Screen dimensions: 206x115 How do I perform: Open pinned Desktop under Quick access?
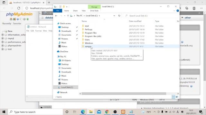tap(65, 27)
